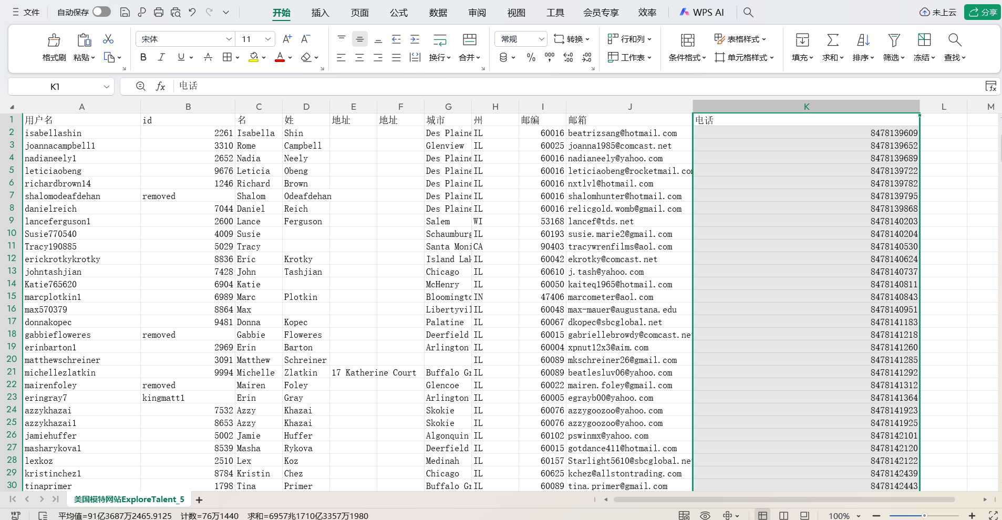Image resolution: width=1002 pixels, height=520 pixels.
Task: Click the zoom slider in status bar
Action: (x=924, y=515)
